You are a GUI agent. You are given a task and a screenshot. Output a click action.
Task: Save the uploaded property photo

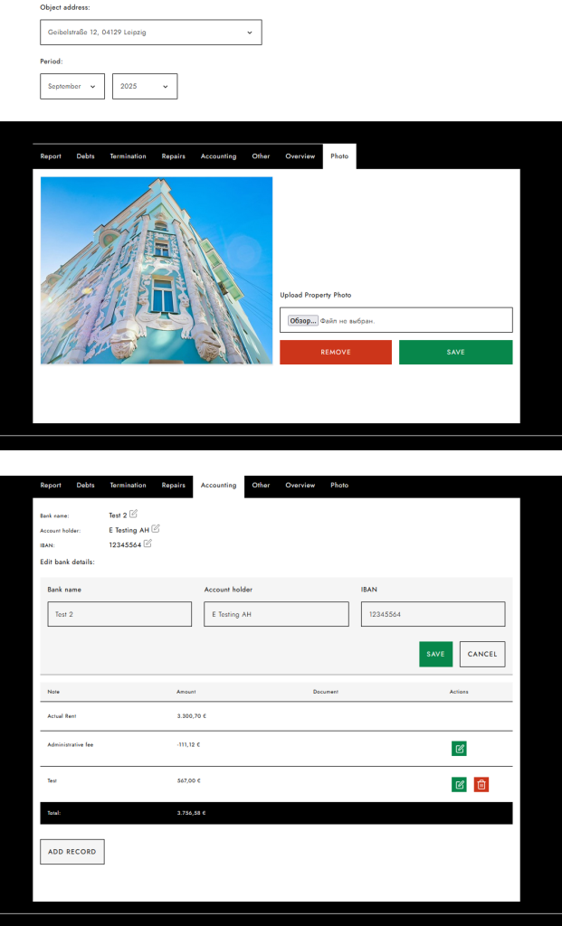455,352
